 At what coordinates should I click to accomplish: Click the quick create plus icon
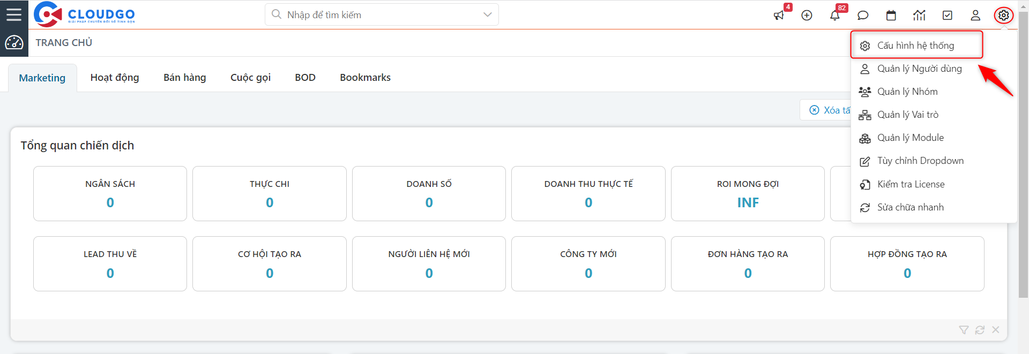pyautogui.click(x=807, y=16)
